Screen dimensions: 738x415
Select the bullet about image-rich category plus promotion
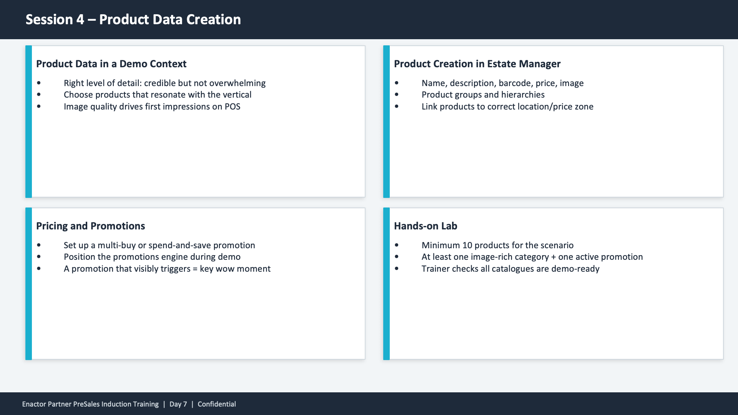point(532,257)
